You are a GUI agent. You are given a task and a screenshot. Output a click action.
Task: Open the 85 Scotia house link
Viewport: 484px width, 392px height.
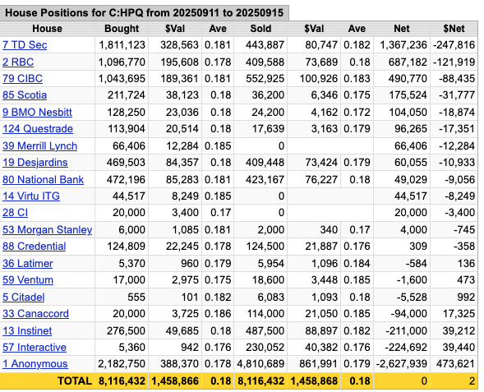pos(25,95)
